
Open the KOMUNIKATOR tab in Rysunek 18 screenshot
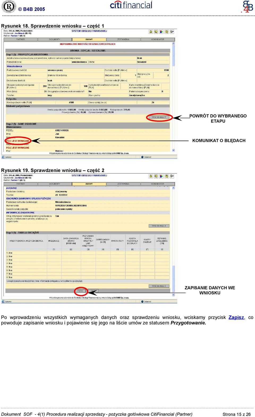[x=158, y=39]
